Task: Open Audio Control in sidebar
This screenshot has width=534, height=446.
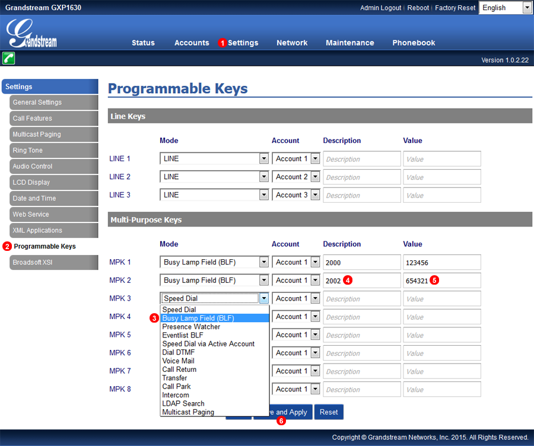Action: tap(54, 167)
